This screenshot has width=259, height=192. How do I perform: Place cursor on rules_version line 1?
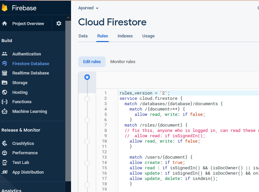click(144, 93)
